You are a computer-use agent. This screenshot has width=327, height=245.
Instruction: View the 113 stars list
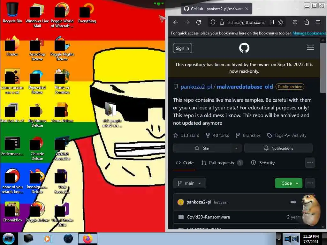coord(186,135)
